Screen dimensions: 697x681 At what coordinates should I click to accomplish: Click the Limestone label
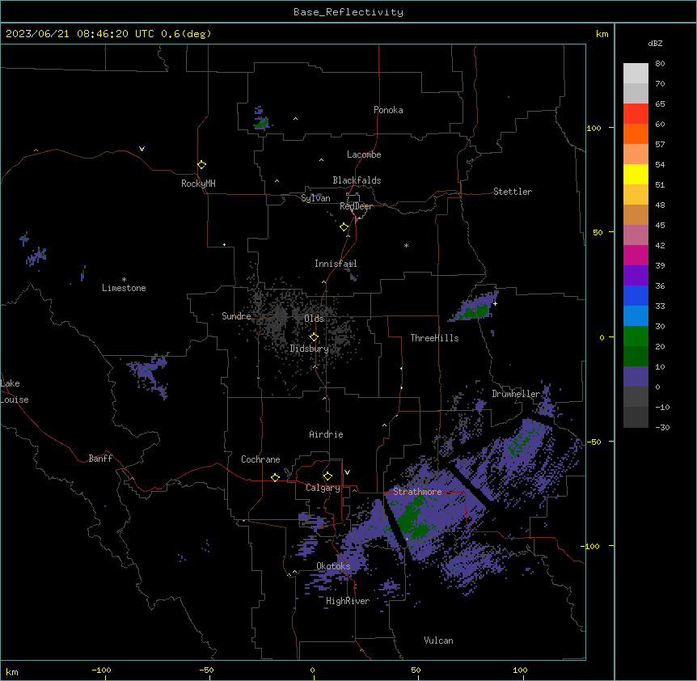(x=124, y=288)
